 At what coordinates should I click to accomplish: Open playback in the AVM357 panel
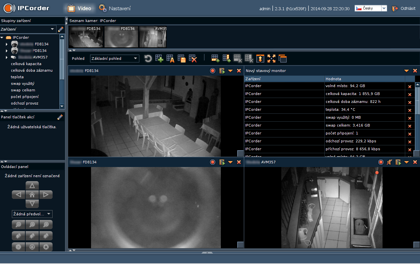click(x=398, y=162)
